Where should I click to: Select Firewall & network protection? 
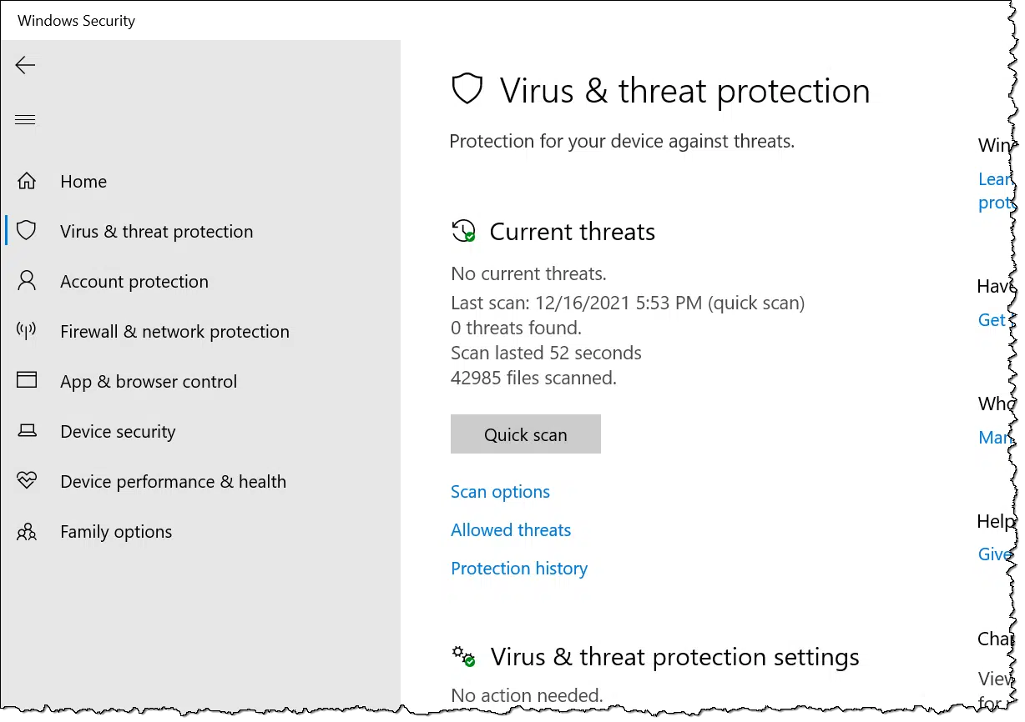(174, 332)
